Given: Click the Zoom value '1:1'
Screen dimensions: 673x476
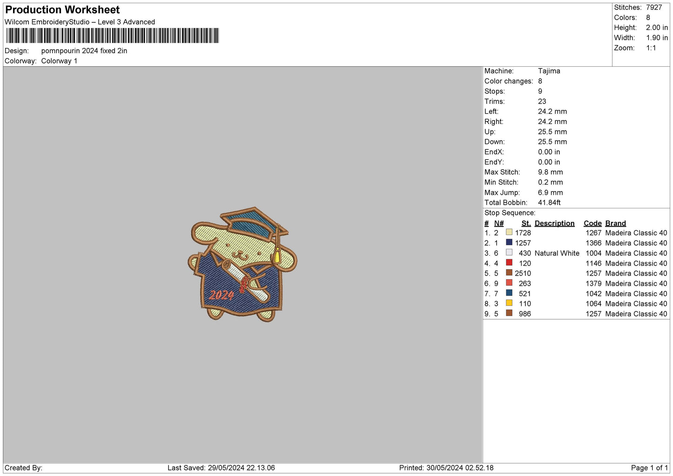Looking at the screenshot, I should (x=651, y=48).
